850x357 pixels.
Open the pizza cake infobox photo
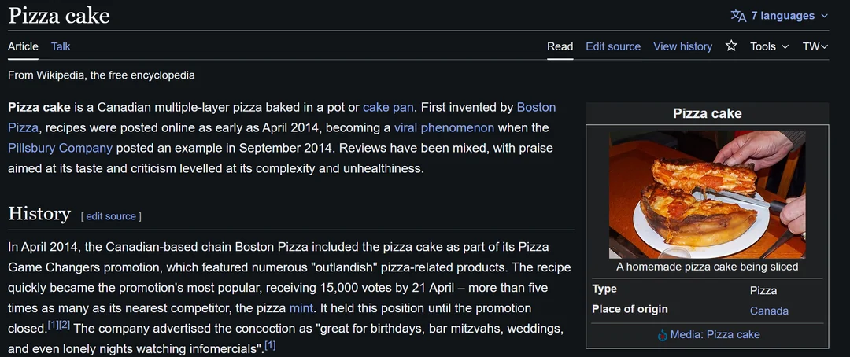707,194
